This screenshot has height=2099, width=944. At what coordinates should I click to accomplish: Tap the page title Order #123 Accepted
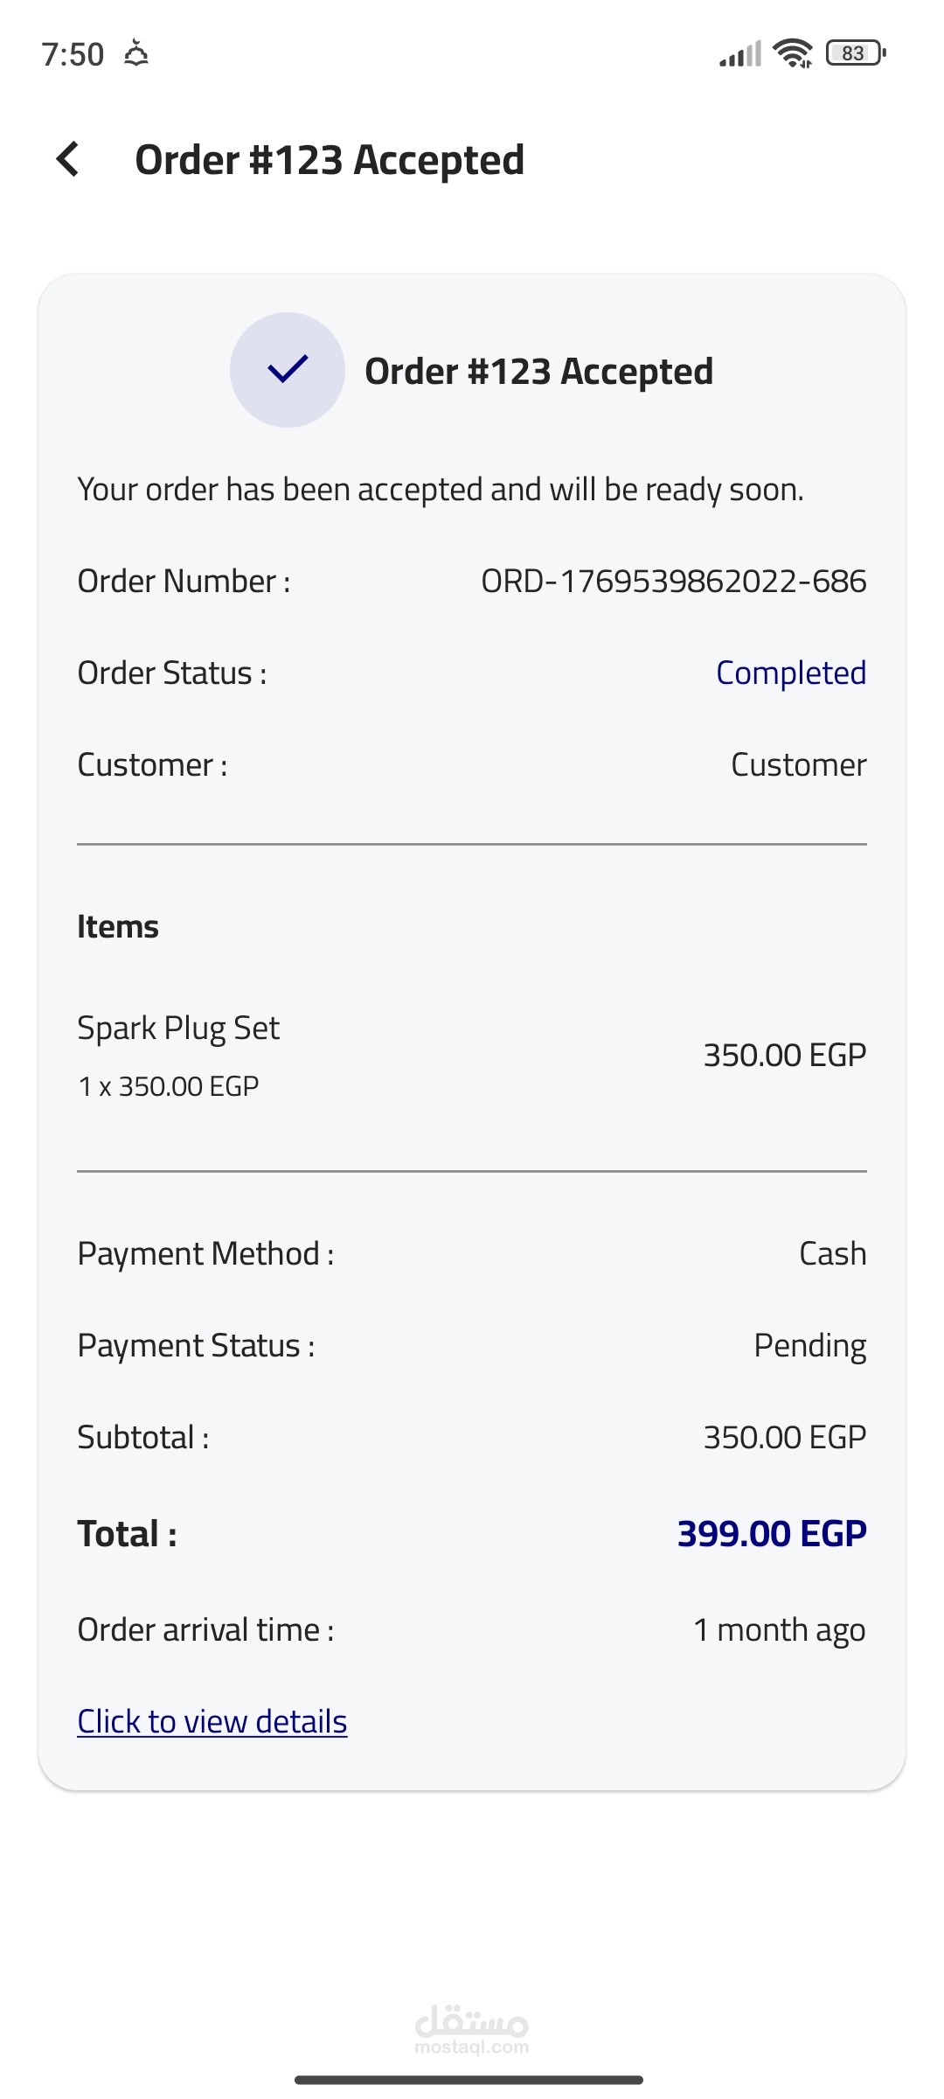[330, 160]
